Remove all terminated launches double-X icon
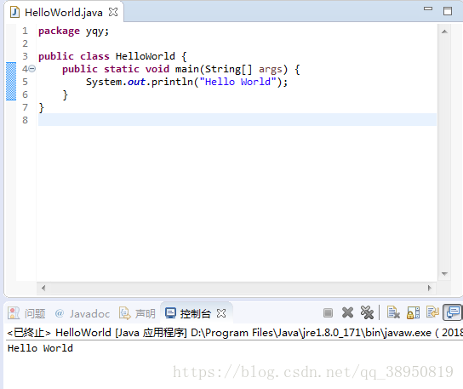The width and height of the screenshot is (463, 389). click(367, 312)
